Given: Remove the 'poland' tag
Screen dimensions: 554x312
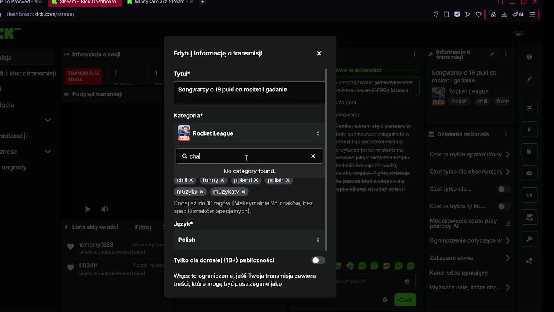Looking at the screenshot, I should (256, 180).
